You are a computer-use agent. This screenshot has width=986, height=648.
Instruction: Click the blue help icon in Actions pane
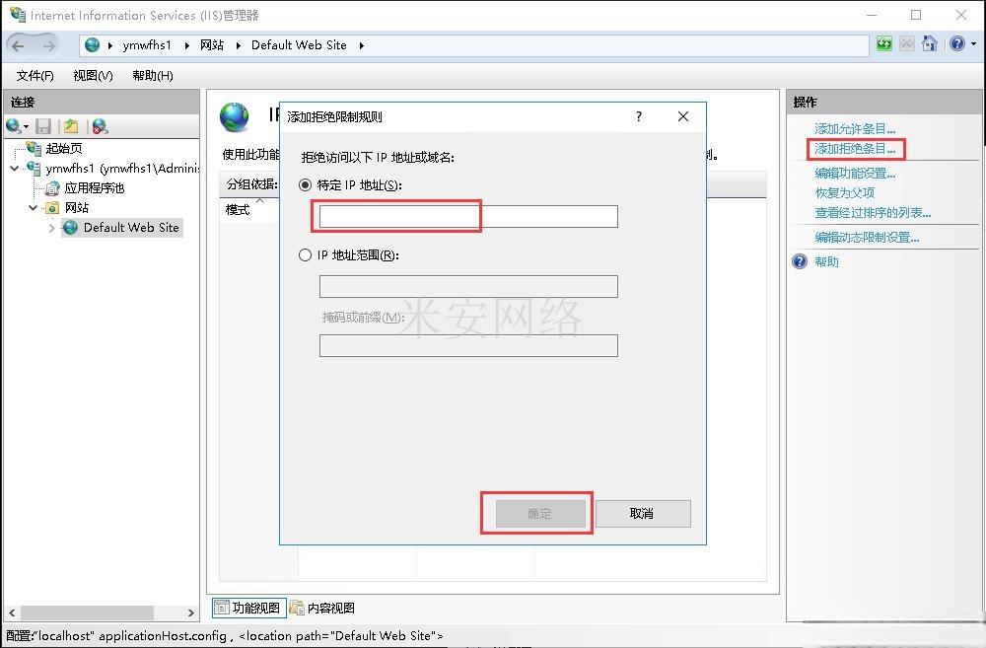click(x=800, y=261)
